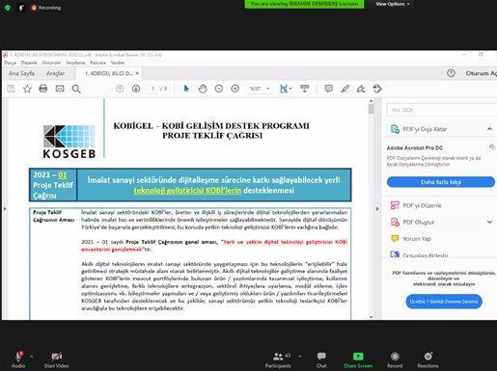497x371 pixels.
Task: Click the Adobe Acrobat Pro DC copy icon
Action: click(492, 147)
